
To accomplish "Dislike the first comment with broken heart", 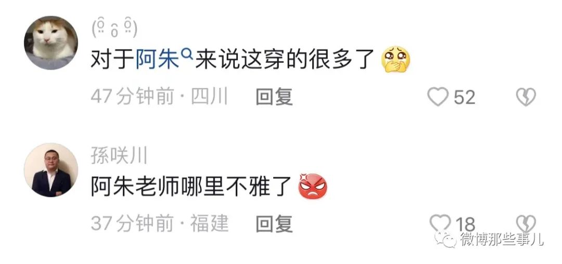I will pos(526,97).
